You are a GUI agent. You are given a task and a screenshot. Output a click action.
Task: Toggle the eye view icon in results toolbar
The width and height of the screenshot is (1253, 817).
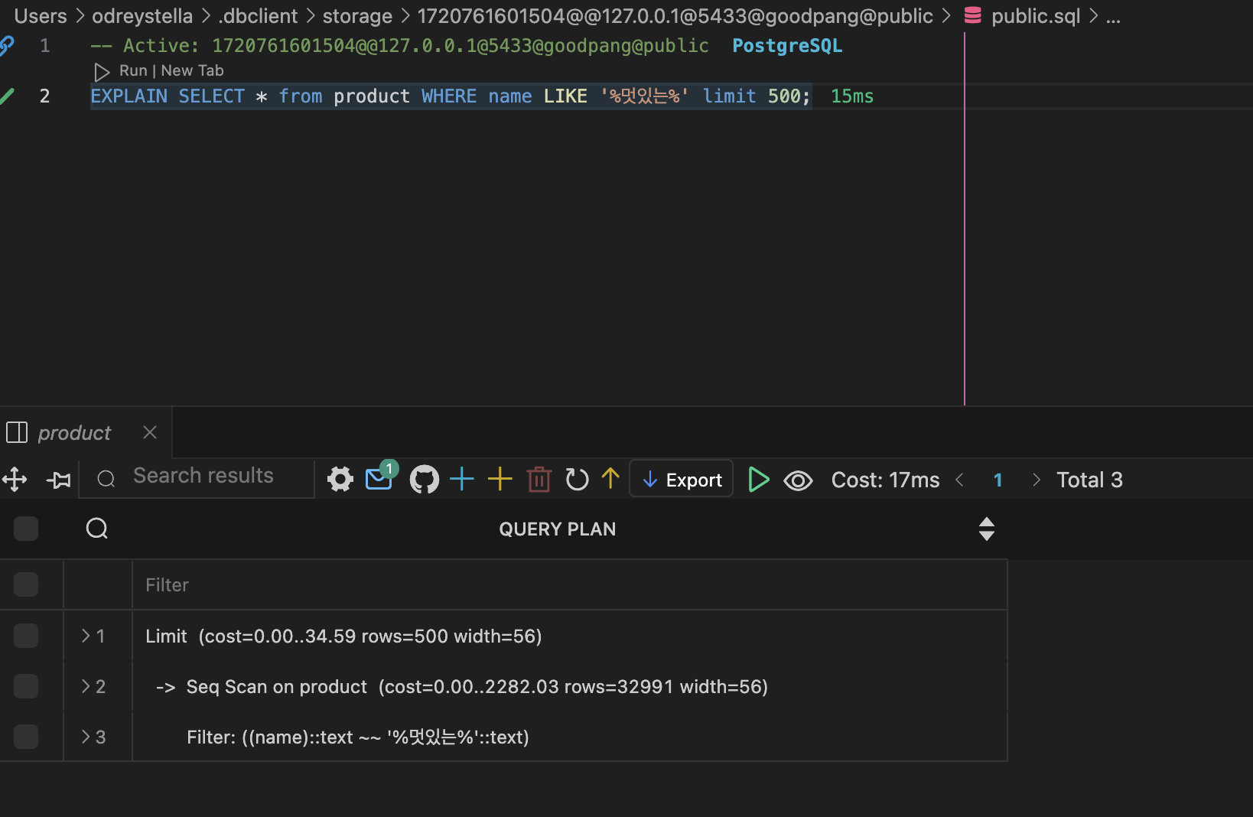[x=798, y=480]
